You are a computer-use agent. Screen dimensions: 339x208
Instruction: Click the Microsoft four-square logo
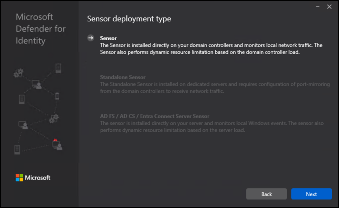tap(19, 178)
